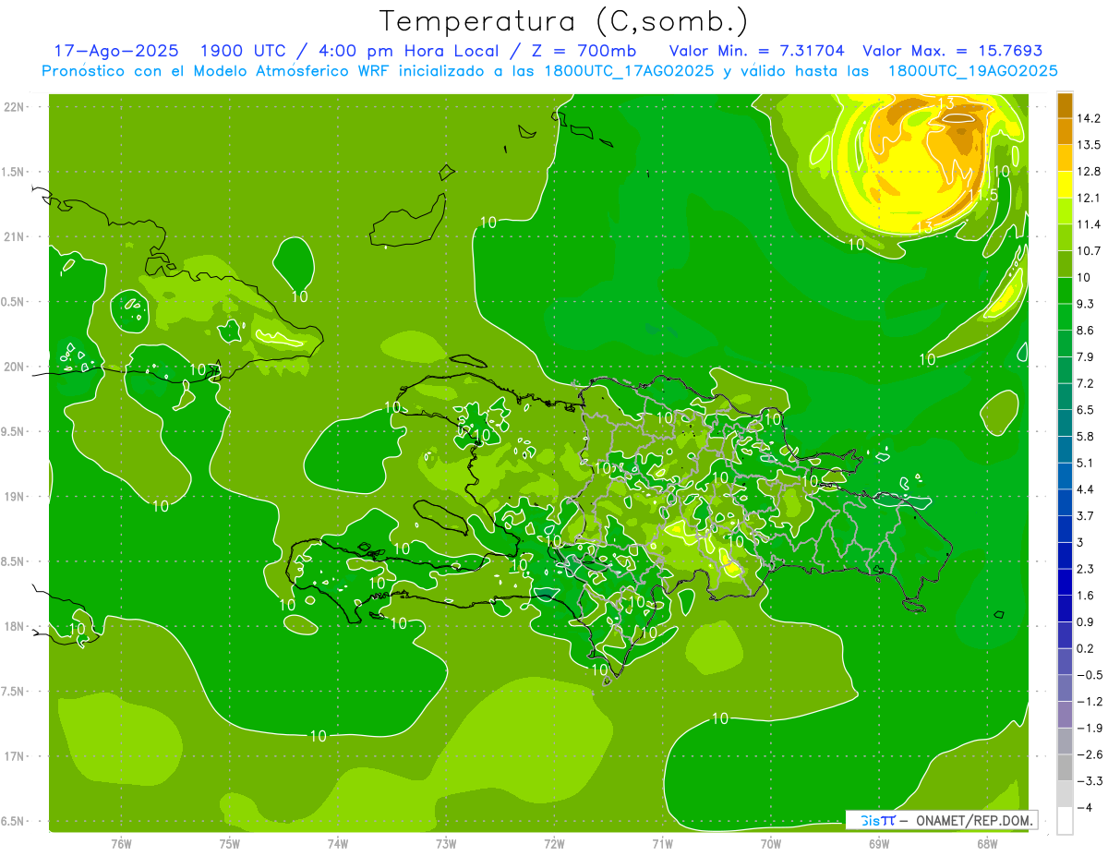This screenshot has height=856, width=1108.
Task: Click the 69W longitude axis label
Action: point(878,844)
